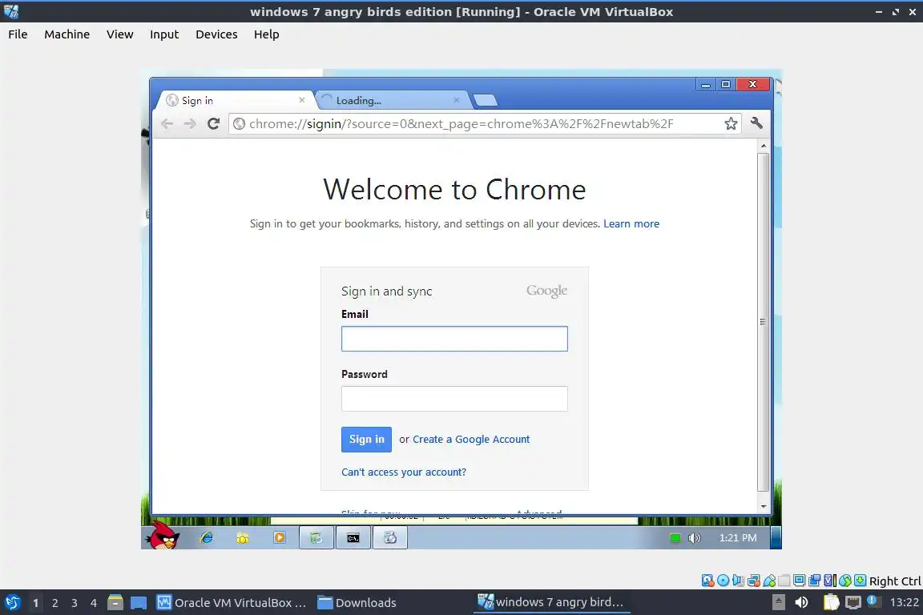Click VirtualBox USB devices indicator
923x615 pixels.
pyautogui.click(x=769, y=581)
